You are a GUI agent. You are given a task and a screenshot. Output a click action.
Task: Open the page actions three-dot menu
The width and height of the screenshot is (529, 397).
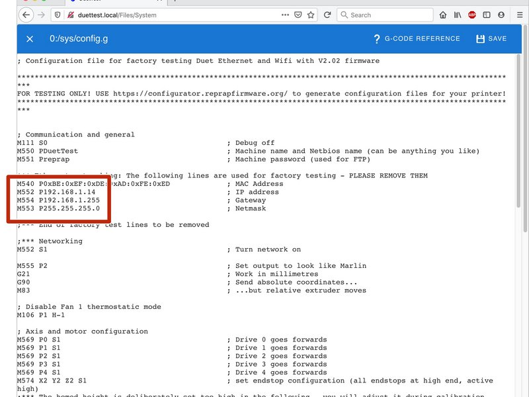[x=285, y=15]
